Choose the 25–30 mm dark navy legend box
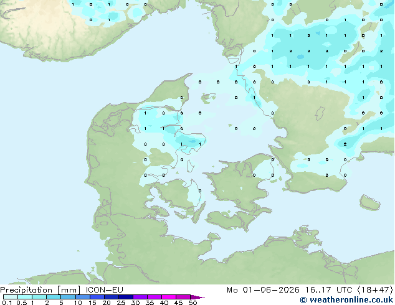 pyautogui.click(x=126, y=297)
